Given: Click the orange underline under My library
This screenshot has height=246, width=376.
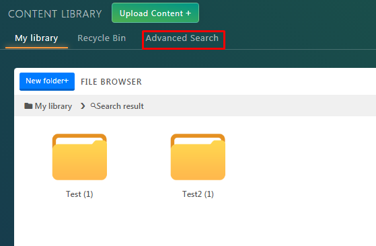Looking at the screenshot, I should click(x=36, y=48).
